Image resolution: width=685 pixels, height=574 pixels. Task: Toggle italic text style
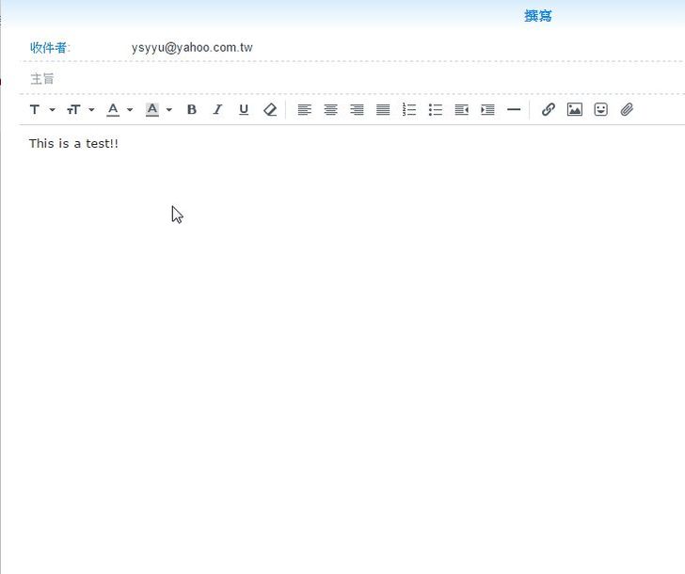pyautogui.click(x=217, y=109)
